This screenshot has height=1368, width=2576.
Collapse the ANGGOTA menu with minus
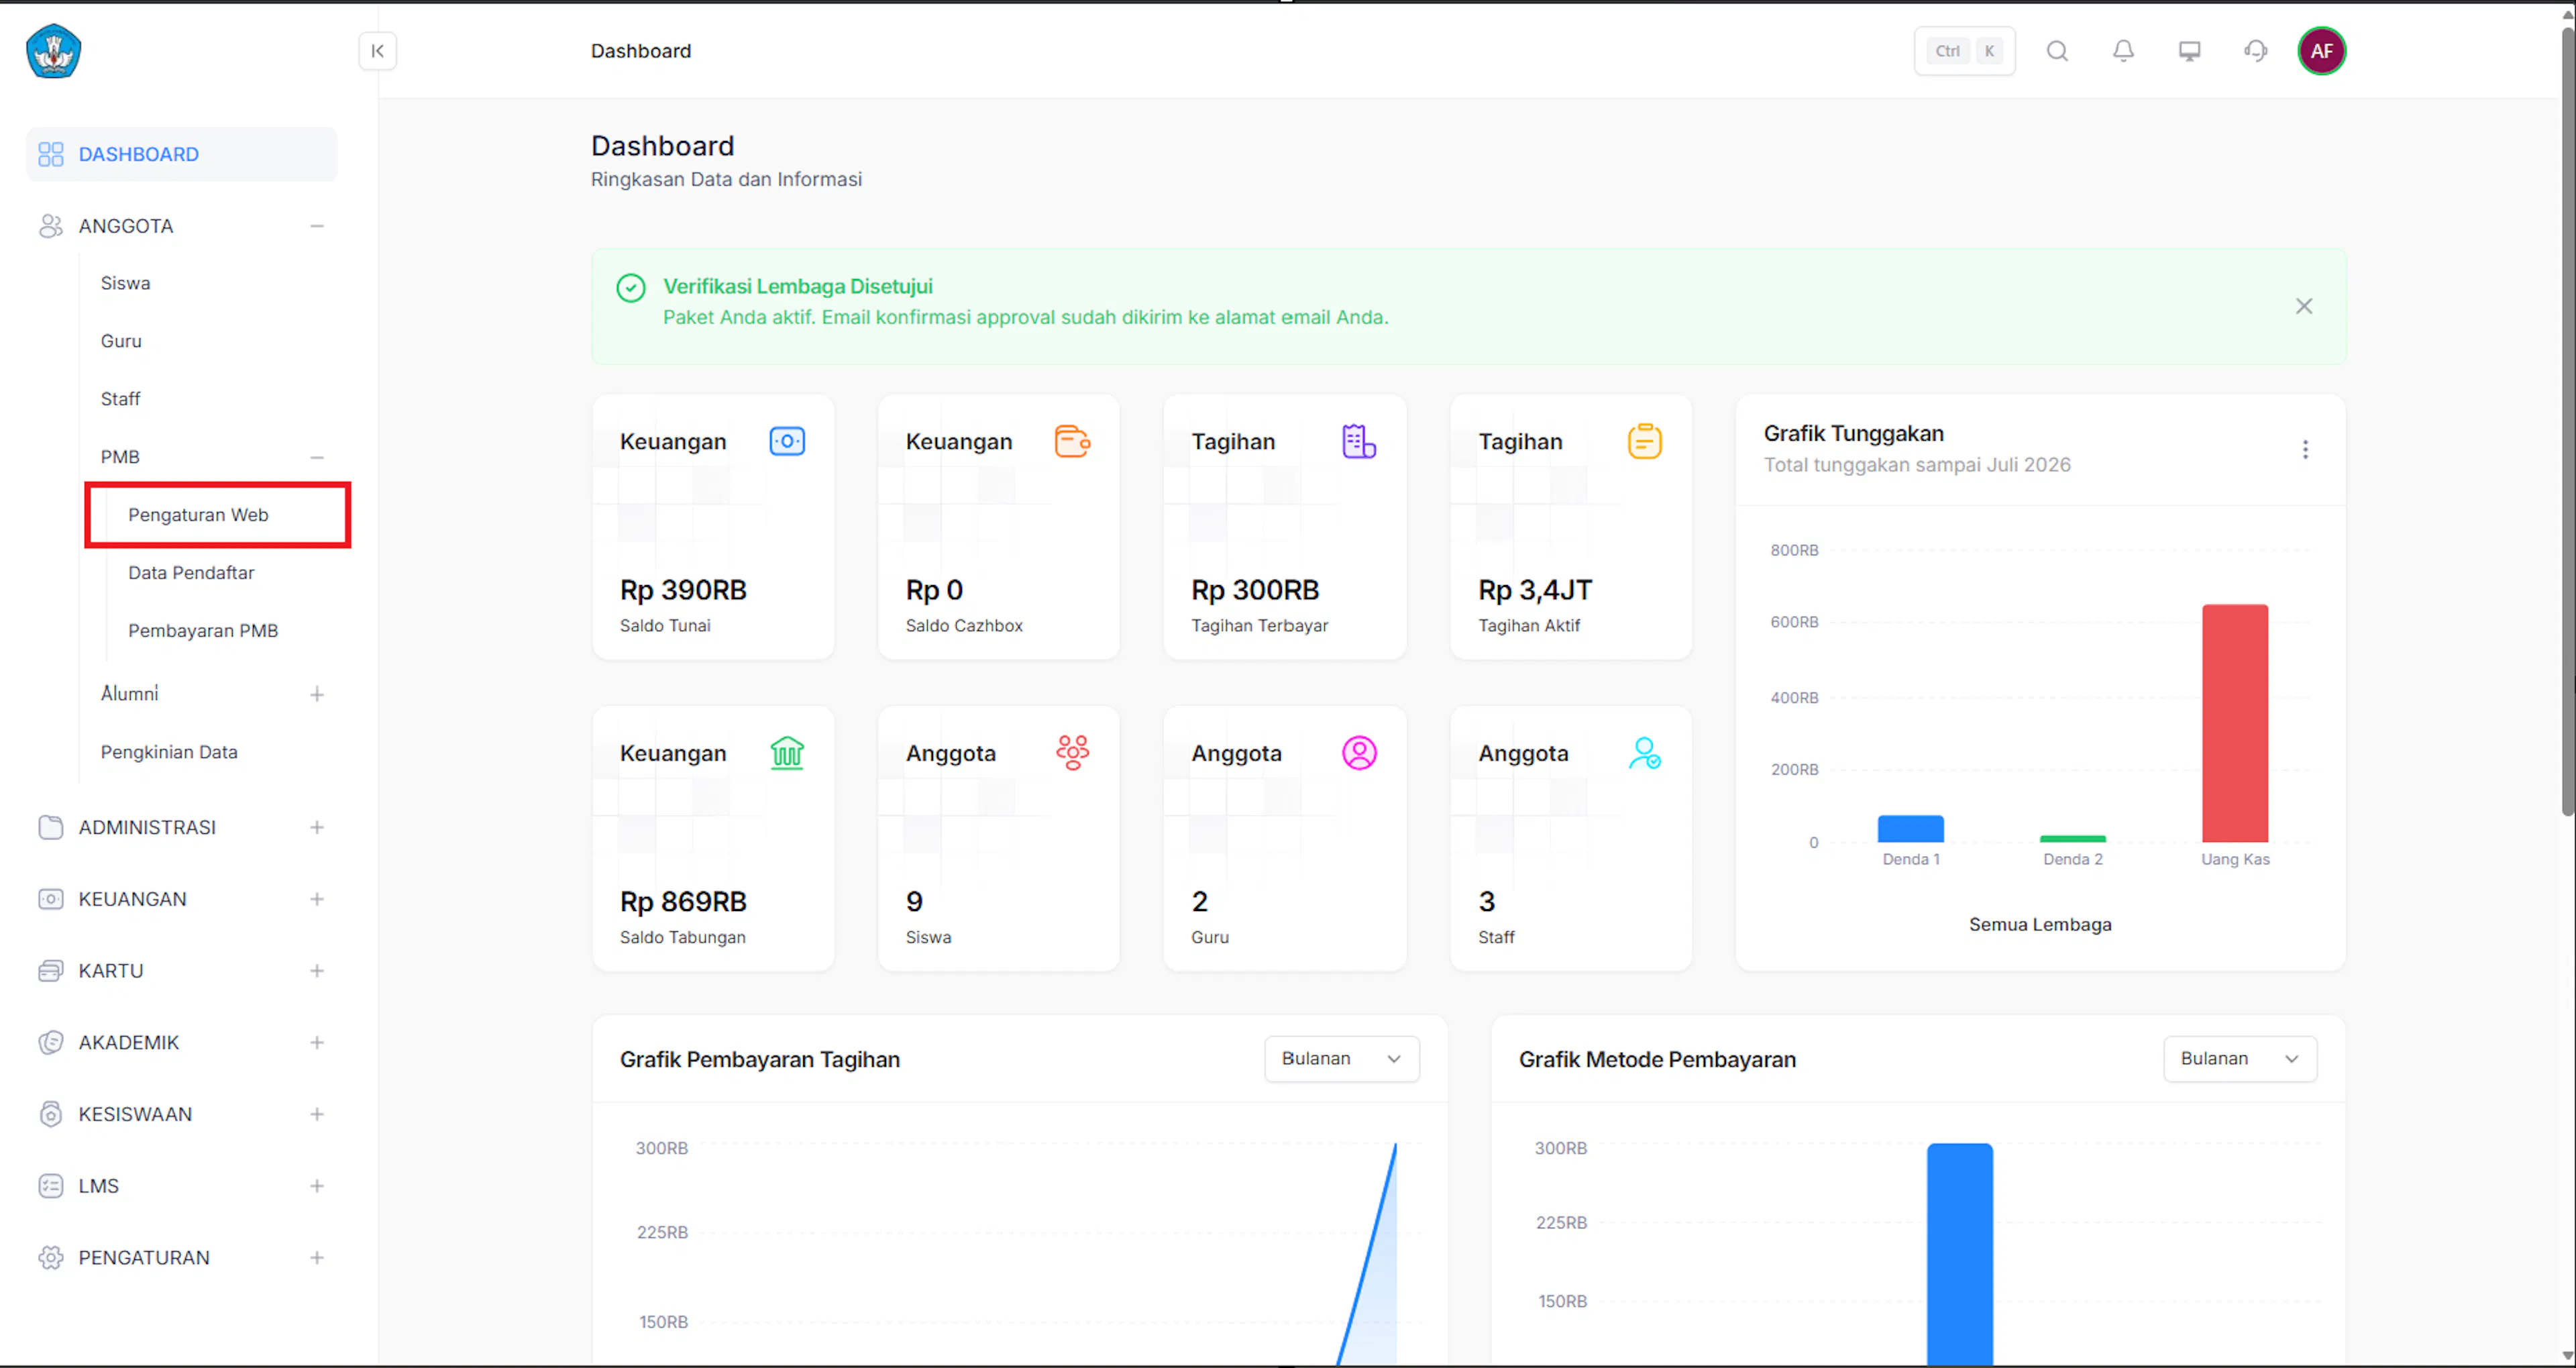[x=316, y=226]
